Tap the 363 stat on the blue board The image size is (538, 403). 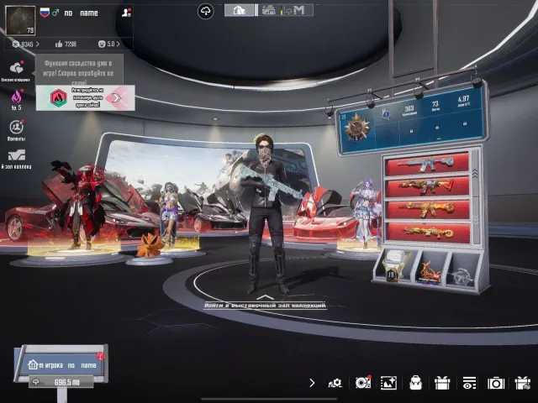[x=409, y=110]
